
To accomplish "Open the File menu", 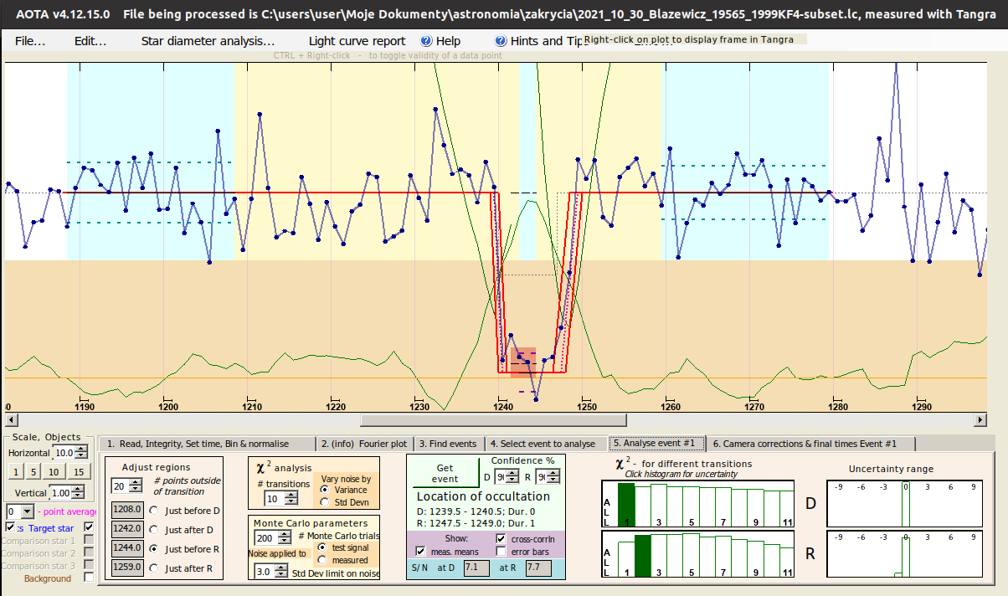I will pos(30,41).
